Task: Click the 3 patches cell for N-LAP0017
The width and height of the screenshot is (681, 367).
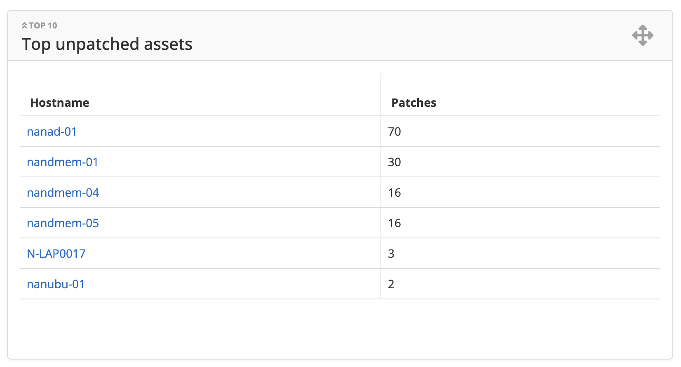Action: pyautogui.click(x=391, y=254)
